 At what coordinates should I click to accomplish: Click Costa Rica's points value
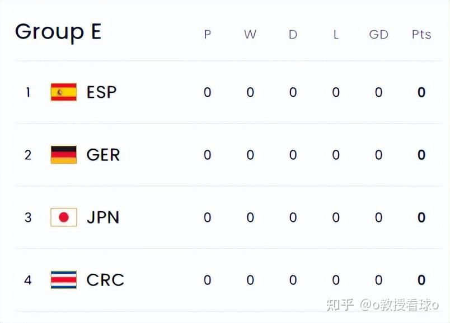pos(421,279)
